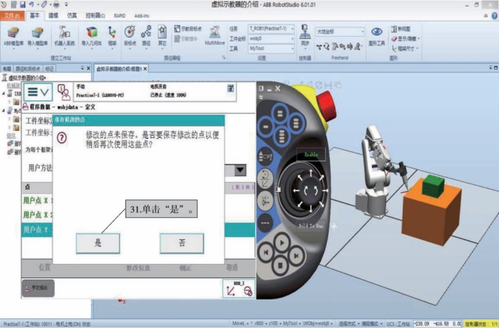This screenshot has width=499, height=328.
Task: Click the 同步 synchronize icon
Action: (x=305, y=36)
